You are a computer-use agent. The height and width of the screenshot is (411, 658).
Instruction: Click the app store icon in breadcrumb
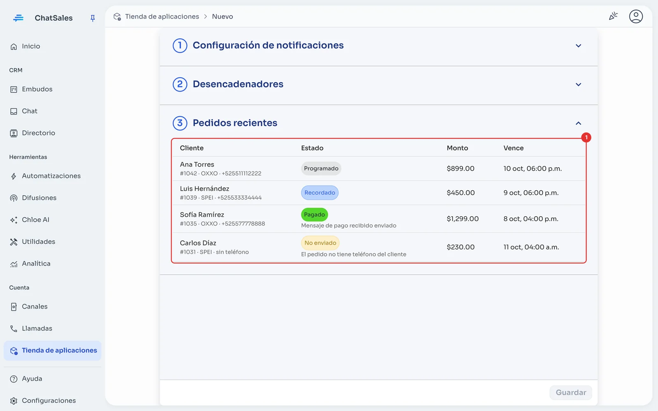pos(117,16)
